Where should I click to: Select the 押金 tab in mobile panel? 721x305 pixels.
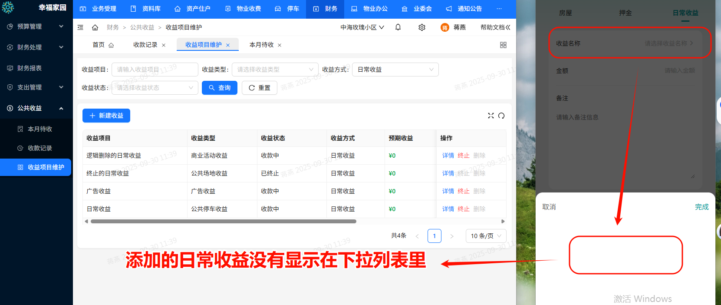pyautogui.click(x=625, y=13)
